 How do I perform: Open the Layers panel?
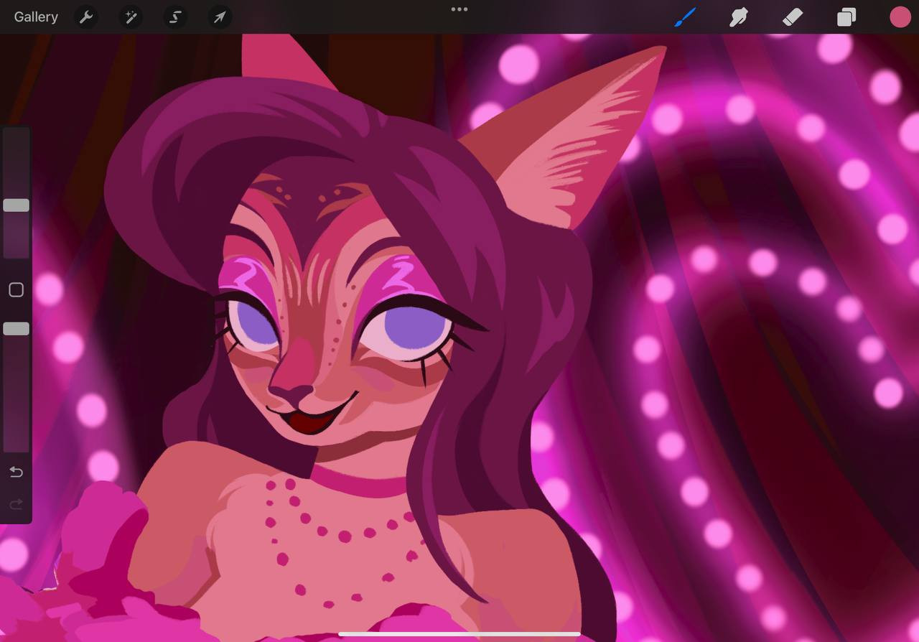tap(846, 17)
